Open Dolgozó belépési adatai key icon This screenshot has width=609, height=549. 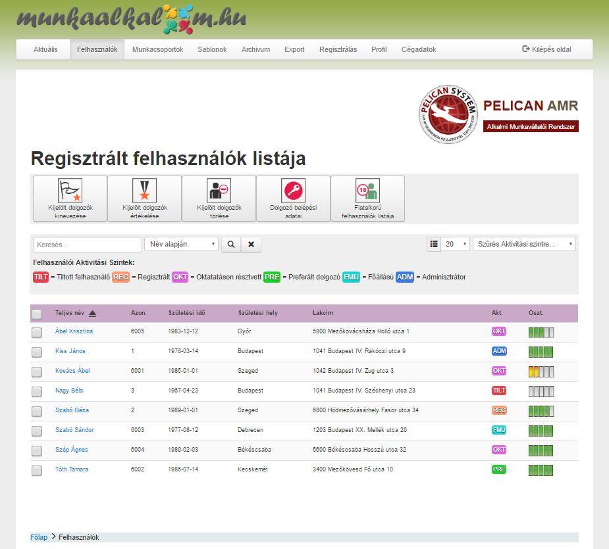tap(293, 191)
